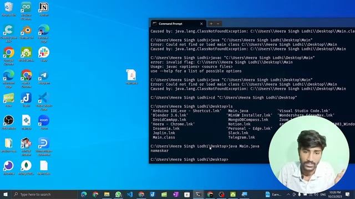Select the Main.class file desktop icon
The image size is (355, 199).
point(44,167)
